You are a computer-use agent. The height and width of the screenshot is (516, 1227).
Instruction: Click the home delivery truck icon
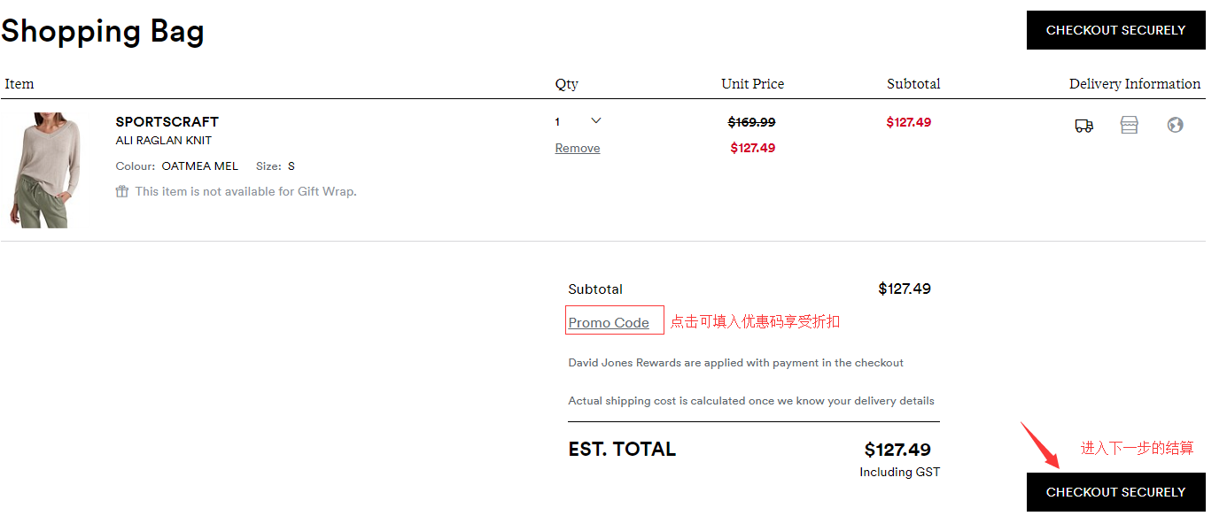coord(1083,126)
